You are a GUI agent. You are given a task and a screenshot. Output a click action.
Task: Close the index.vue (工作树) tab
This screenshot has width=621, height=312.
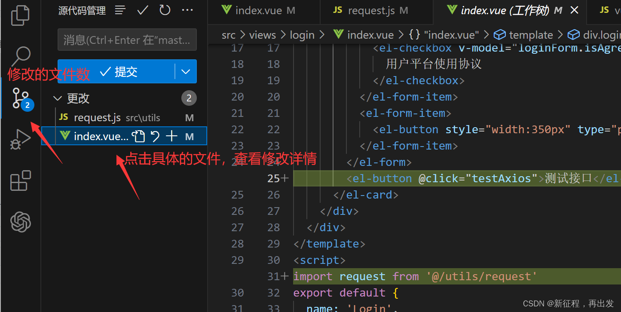pos(575,11)
